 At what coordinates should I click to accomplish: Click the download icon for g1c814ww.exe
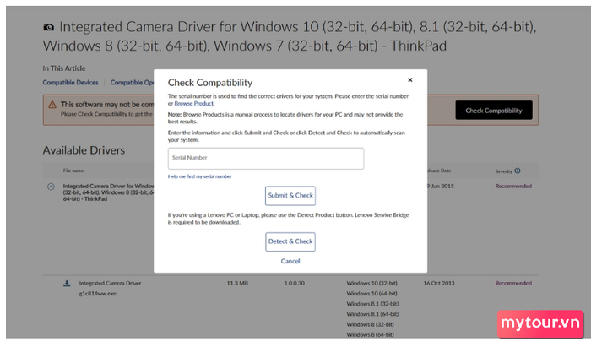[x=67, y=284]
